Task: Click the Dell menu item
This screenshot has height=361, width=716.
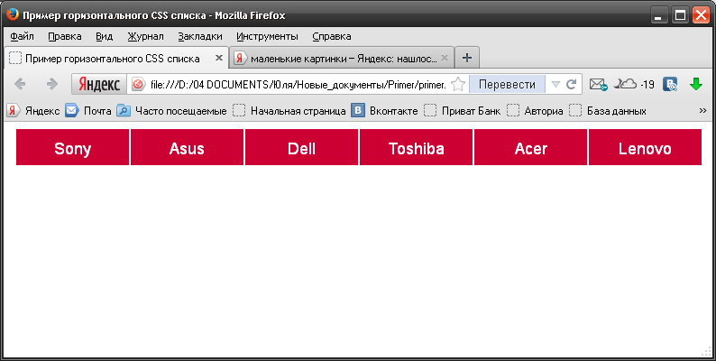Action: point(302,147)
